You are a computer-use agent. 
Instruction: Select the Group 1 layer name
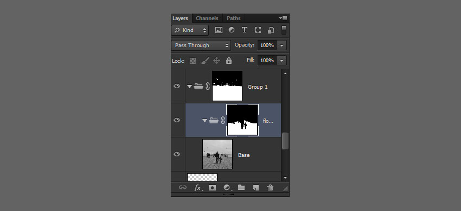[x=258, y=87]
